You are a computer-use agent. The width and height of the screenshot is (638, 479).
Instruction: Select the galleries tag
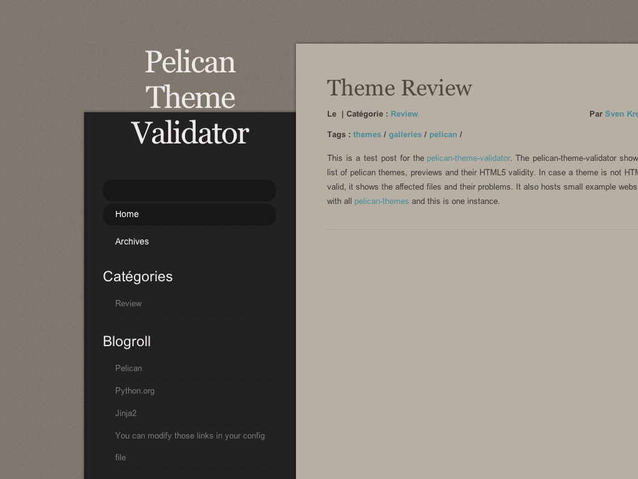[405, 134]
